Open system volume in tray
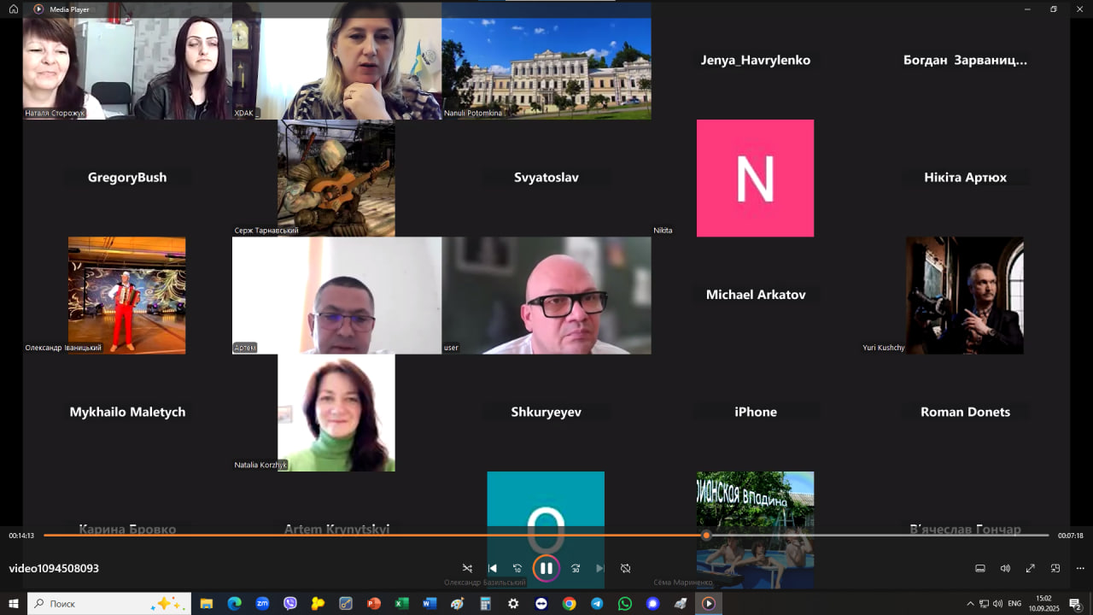 coord(997,604)
